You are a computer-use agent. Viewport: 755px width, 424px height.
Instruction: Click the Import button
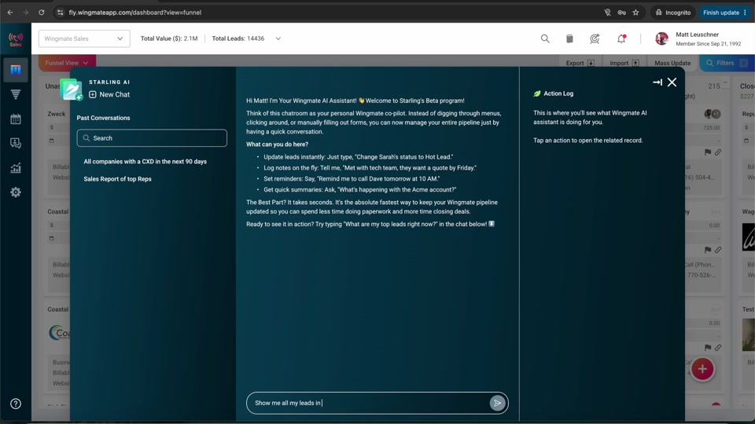click(x=624, y=63)
